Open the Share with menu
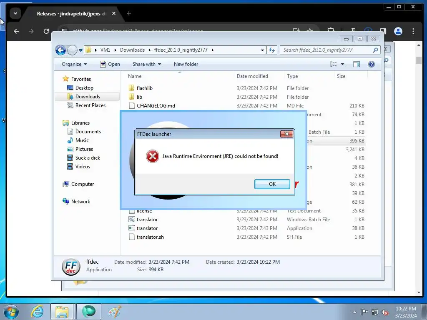Screen dimensions: 427x320 click(x=146, y=64)
